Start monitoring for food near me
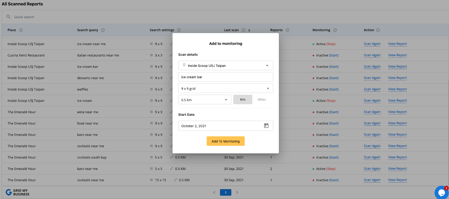Viewport: 449px width, 199px height. 334,123
